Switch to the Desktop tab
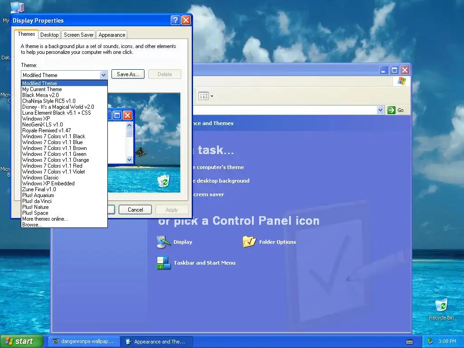 49,34
